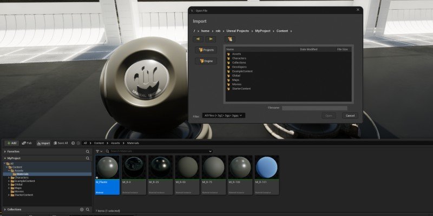Go forward with the Import dialog's right arrow

point(211,39)
